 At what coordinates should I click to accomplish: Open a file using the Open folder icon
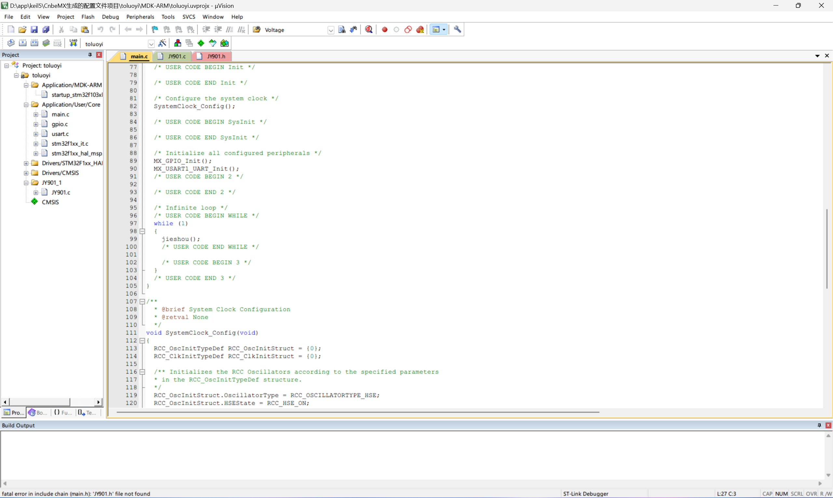22,30
